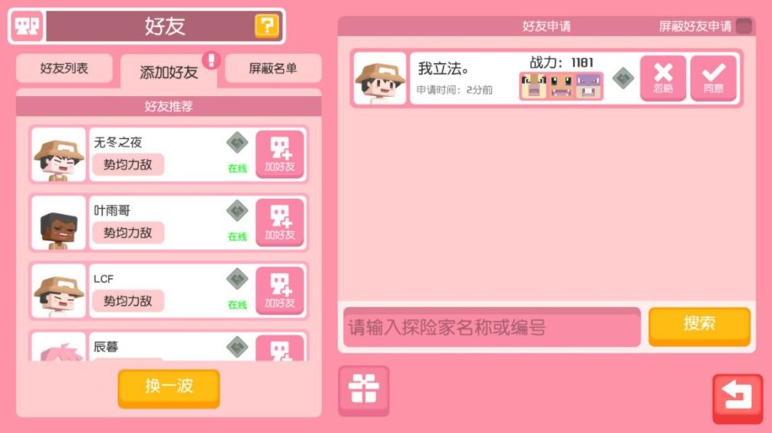
Task: Add LCF as a friend
Action: tap(279, 291)
